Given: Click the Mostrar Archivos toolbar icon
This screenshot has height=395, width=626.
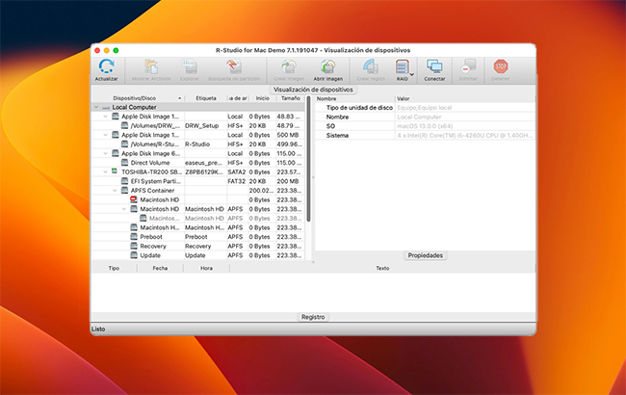Looking at the screenshot, I should coord(151,66).
